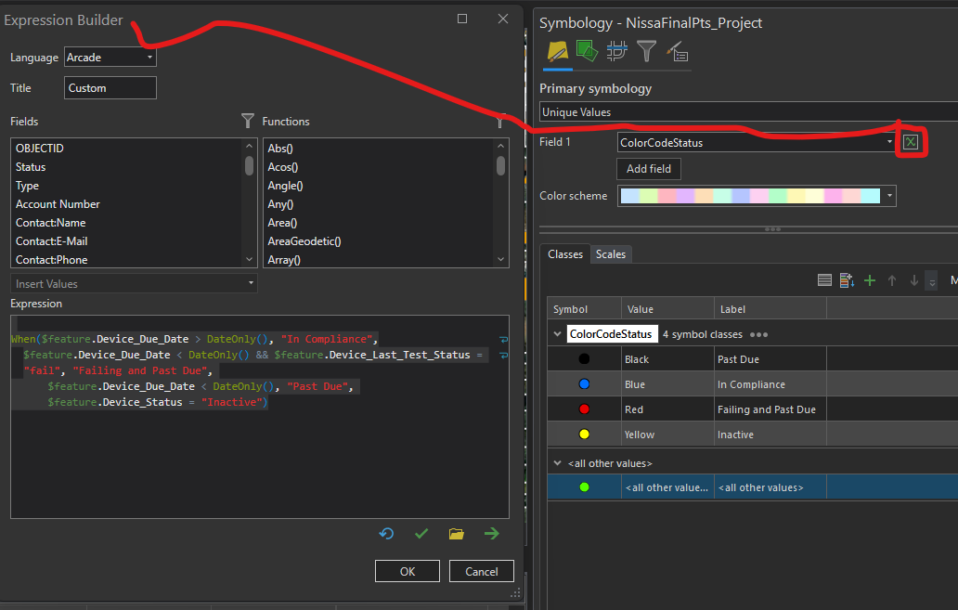
Task: Open an expression file via the folder icon
Action: click(x=456, y=534)
